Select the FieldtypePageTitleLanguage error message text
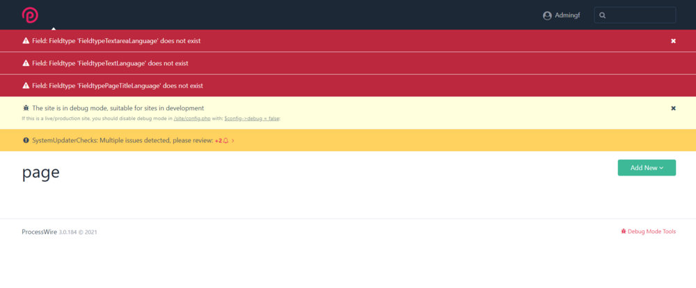The image size is (696, 288). tap(118, 86)
